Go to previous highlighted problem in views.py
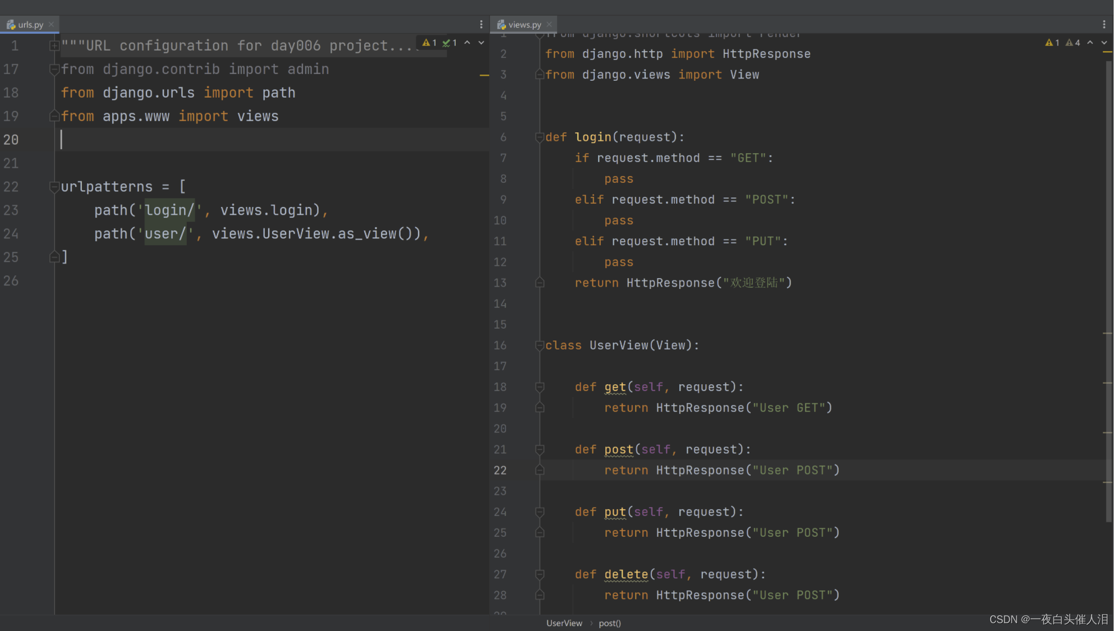Screen dimensions: 1117x631 click(1090, 43)
